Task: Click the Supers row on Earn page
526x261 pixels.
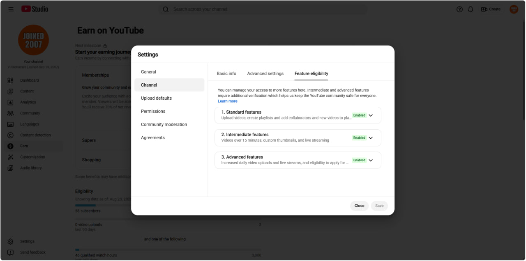Action: [89, 140]
